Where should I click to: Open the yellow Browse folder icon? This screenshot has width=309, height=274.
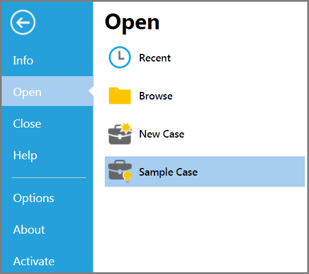(119, 95)
